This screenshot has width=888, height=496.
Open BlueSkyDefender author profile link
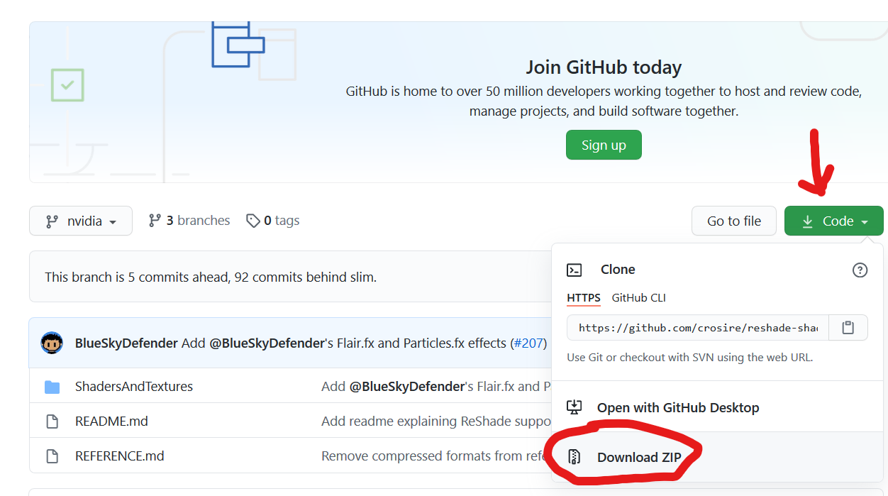coord(126,343)
